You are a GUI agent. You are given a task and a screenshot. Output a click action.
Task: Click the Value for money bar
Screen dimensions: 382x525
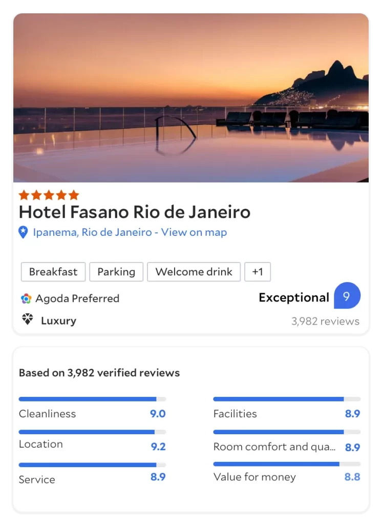pyautogui.click(x=286, y=464)
